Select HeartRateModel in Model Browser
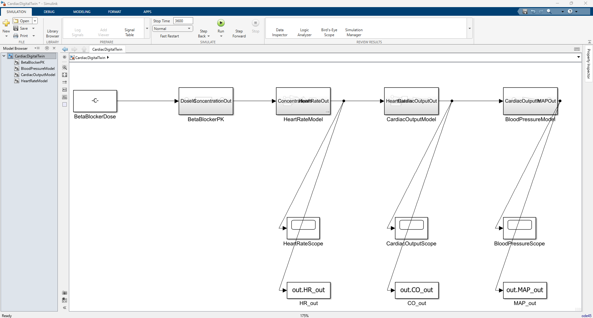The width and height of the screenshot is (593, 318). click(34, 81)
